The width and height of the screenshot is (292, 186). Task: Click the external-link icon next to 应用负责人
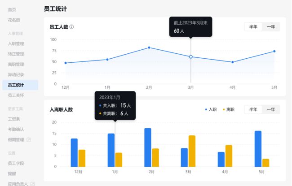(x=32, y=184)
